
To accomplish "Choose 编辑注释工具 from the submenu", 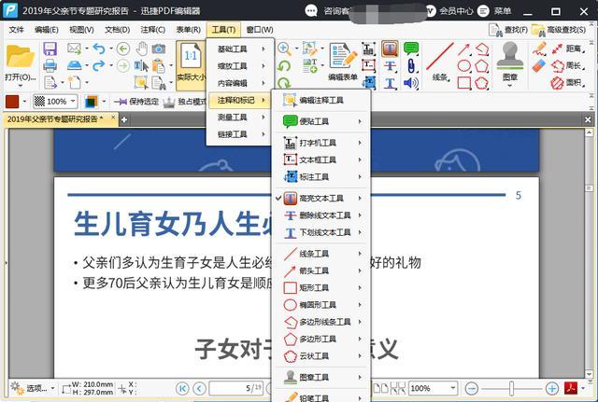I will [x=320, y=100].
